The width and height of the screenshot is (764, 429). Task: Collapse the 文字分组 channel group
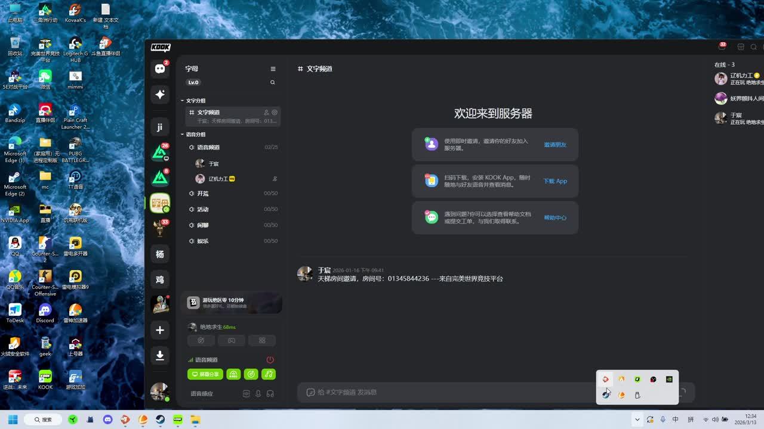195,101
